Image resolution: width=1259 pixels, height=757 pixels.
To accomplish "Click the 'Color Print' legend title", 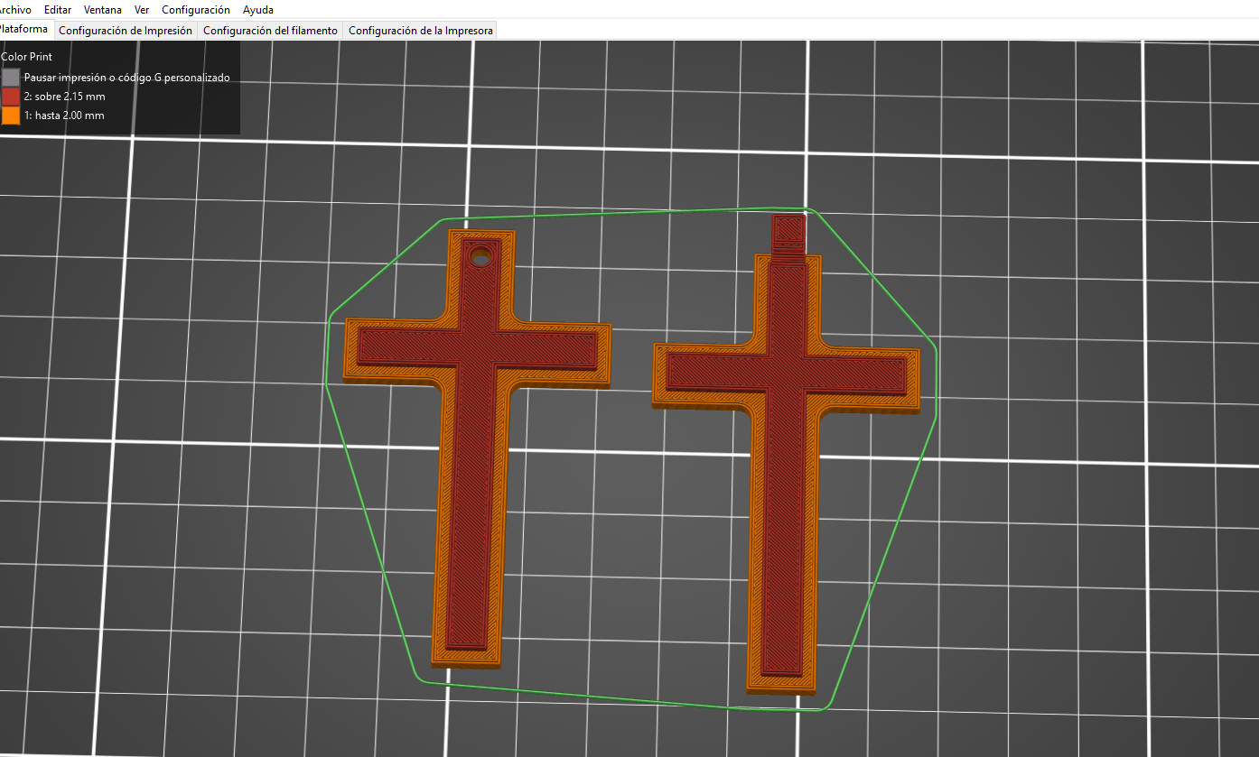I will point(27,57).
